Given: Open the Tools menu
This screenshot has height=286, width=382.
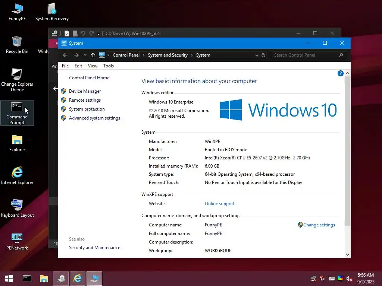Looking at the screenshot, I should click(109, 66).
